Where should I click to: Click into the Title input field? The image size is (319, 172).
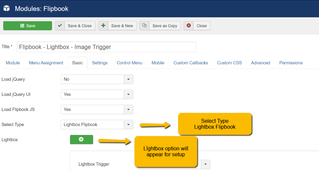click(x=106, y=47)
